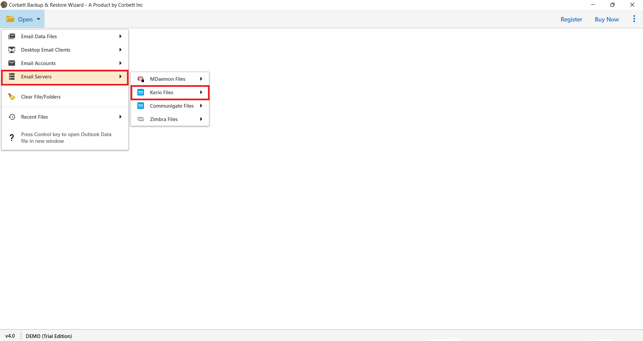Expand the Kerio Files submenu arrow
Screen dimensions: 643x341
pyautogui.click(x=201, y=92)
